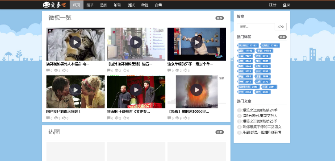The image size is (335, 161).
Task: Like the cat and dog video
Action: point(64,70)
